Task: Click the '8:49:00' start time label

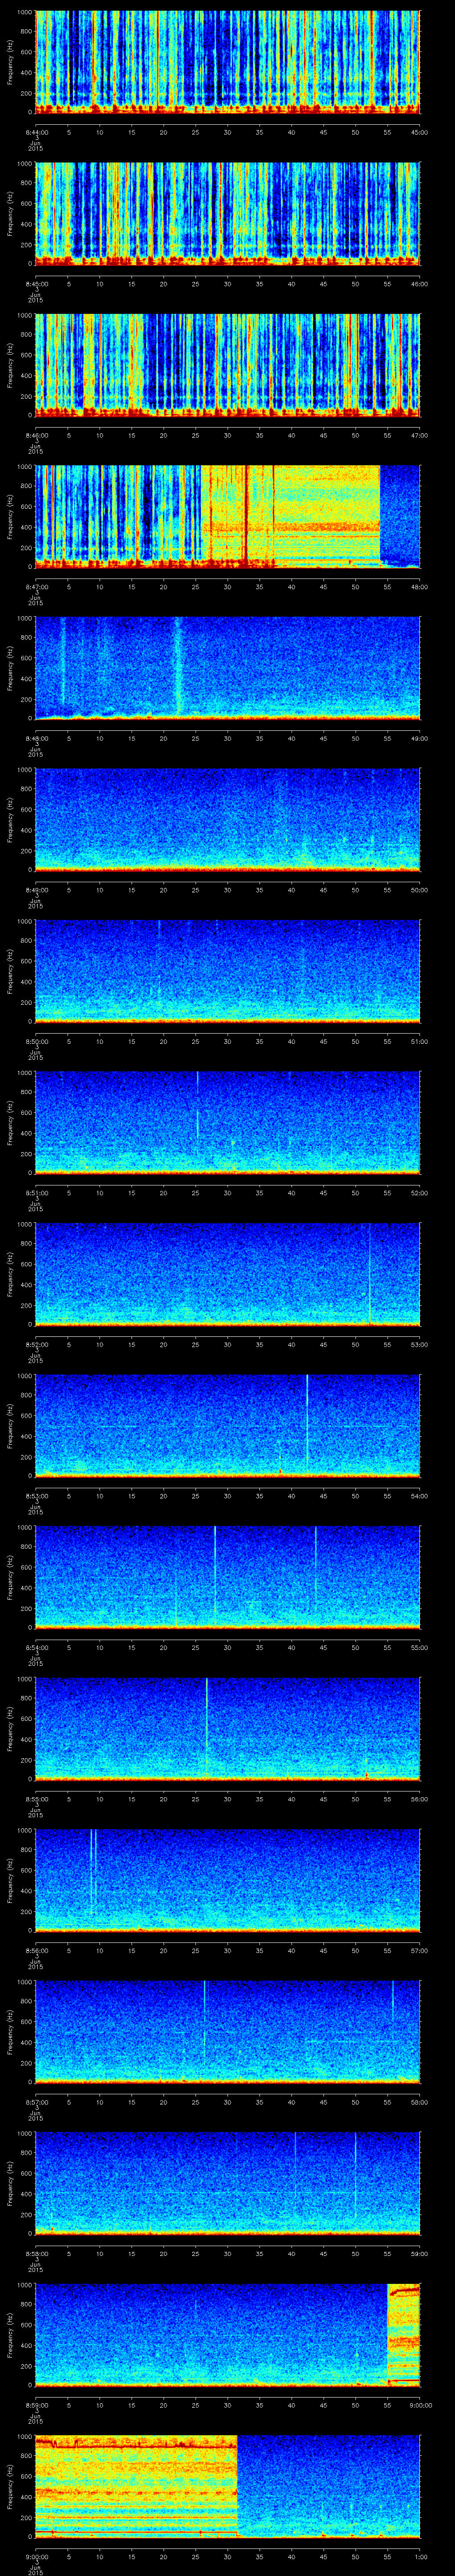Action: (x=36, y=890)
